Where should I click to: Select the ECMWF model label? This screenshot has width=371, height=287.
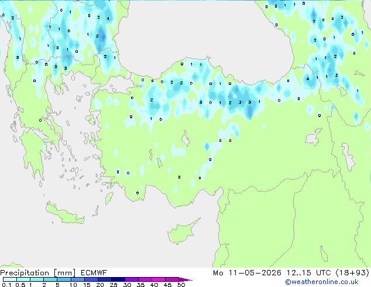click(x=94, y=273)
